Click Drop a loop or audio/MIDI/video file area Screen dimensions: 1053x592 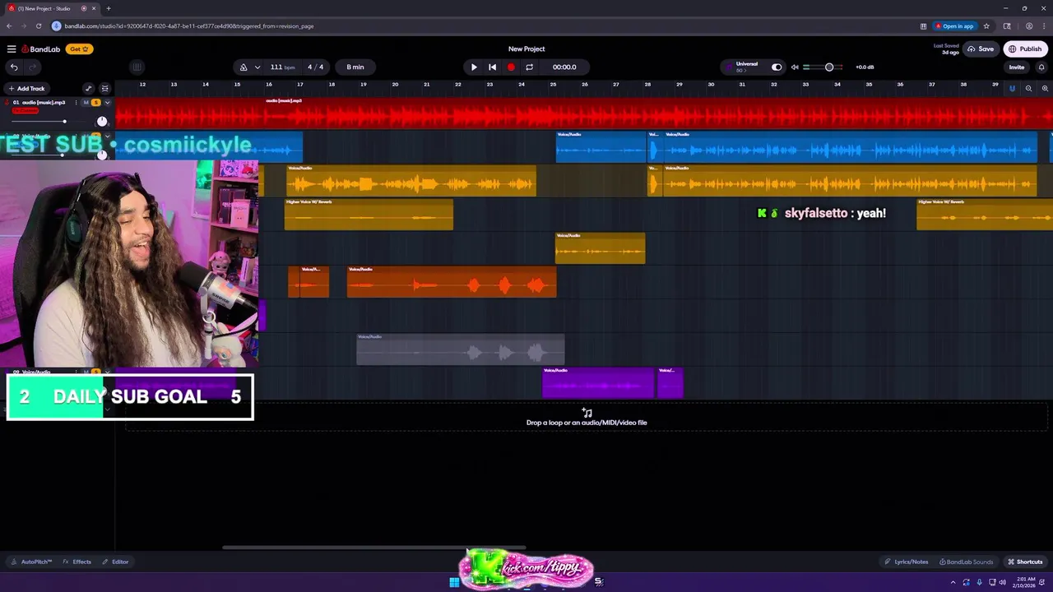(587, 418)
